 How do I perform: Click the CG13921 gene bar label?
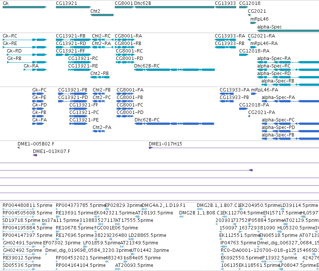pos(66,3)
